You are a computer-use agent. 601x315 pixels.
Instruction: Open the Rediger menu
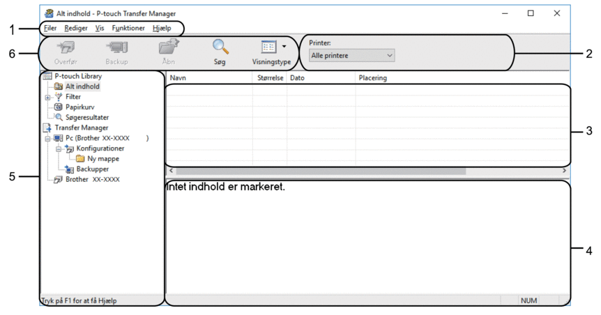[76, 28]
